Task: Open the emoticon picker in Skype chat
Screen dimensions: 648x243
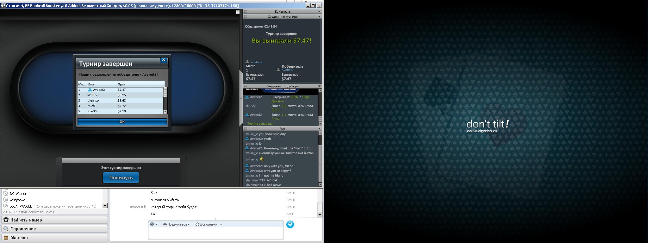Action: click(x=153, y=224)
